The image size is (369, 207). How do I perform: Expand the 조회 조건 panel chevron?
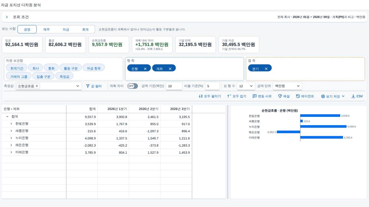coord(7,17)
